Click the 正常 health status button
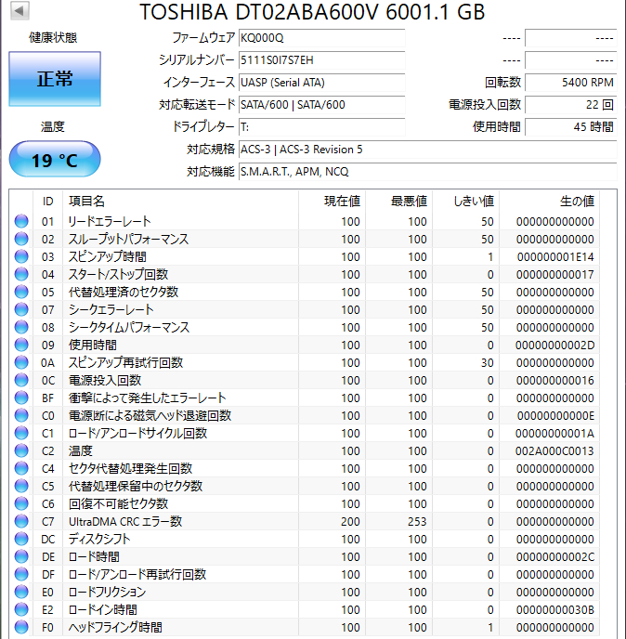The height and width of the screenshot is (639, 626). pyautogui.click(x=55, y=79)
